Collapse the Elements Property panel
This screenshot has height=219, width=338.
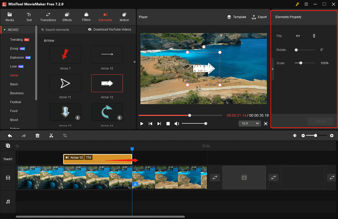click(273, 69)
